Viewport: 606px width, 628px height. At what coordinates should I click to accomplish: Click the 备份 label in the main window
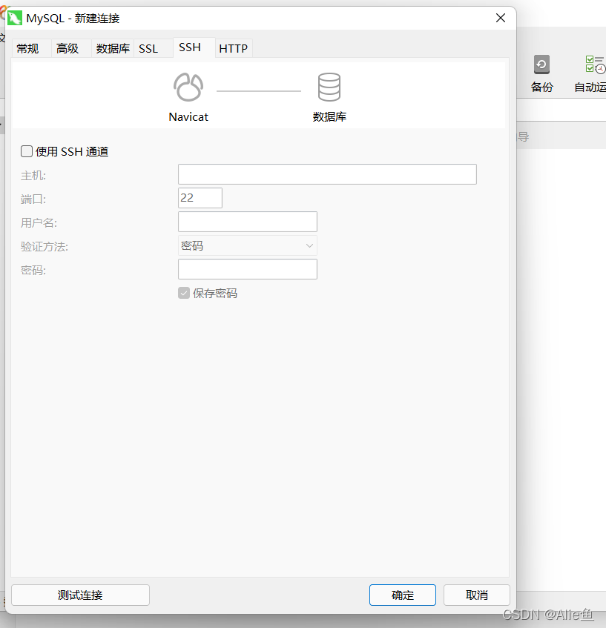click(x=542, y=87)
